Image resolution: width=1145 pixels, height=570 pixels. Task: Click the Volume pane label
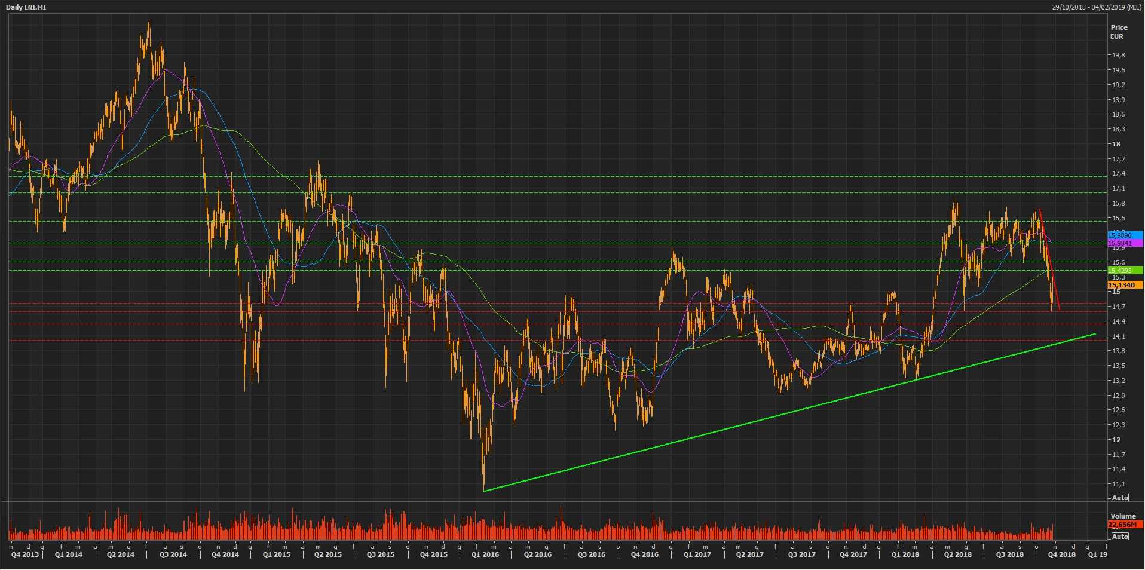tap(1123, 516)
